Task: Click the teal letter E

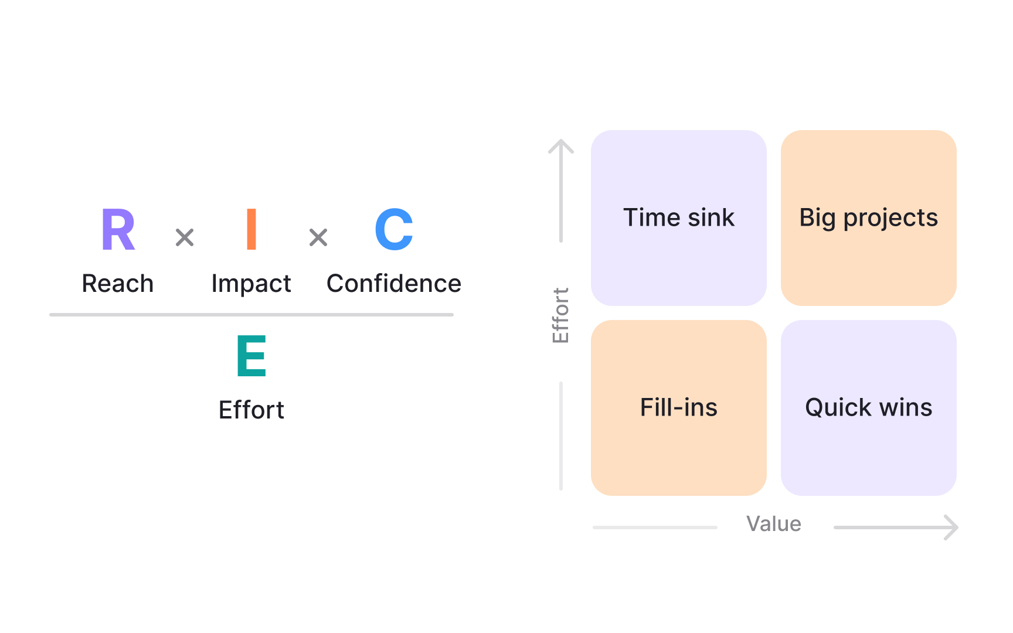Action: coord(251,356)
